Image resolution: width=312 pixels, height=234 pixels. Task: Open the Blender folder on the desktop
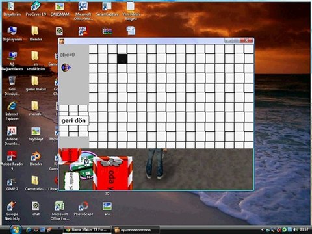pyautogui.click(x=36, y=34)
